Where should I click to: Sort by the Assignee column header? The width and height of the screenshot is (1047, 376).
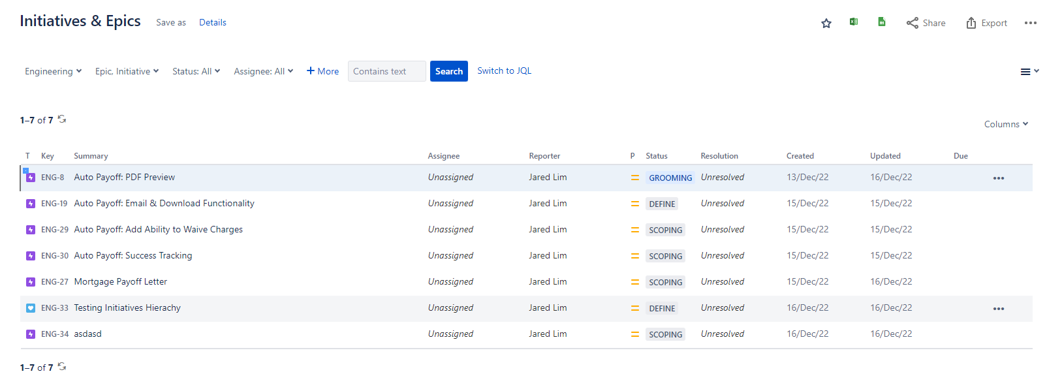[x=444, y=156]
